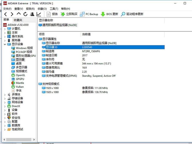Select the 图像宽高比 row 16:9
The height and width of the screenshot is (144, 192).
coord(103,68)
